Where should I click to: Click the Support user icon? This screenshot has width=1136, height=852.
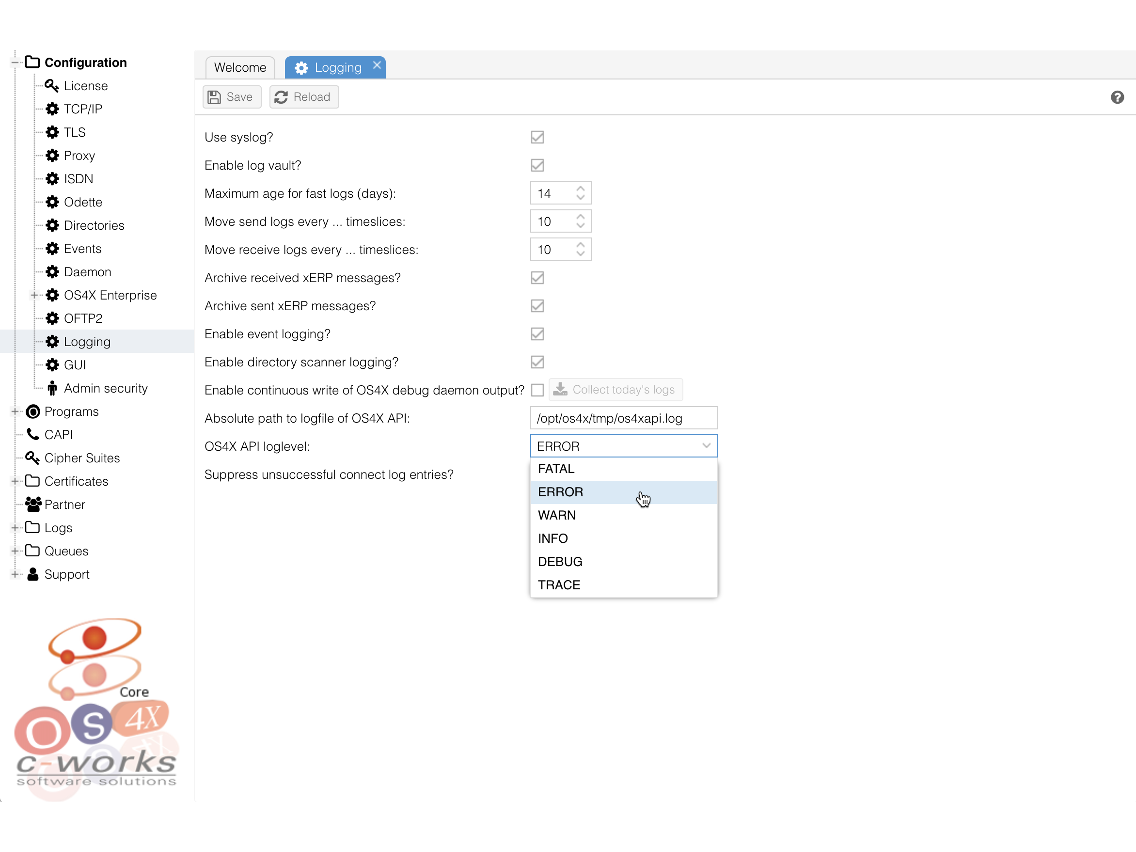pos(33,574)
